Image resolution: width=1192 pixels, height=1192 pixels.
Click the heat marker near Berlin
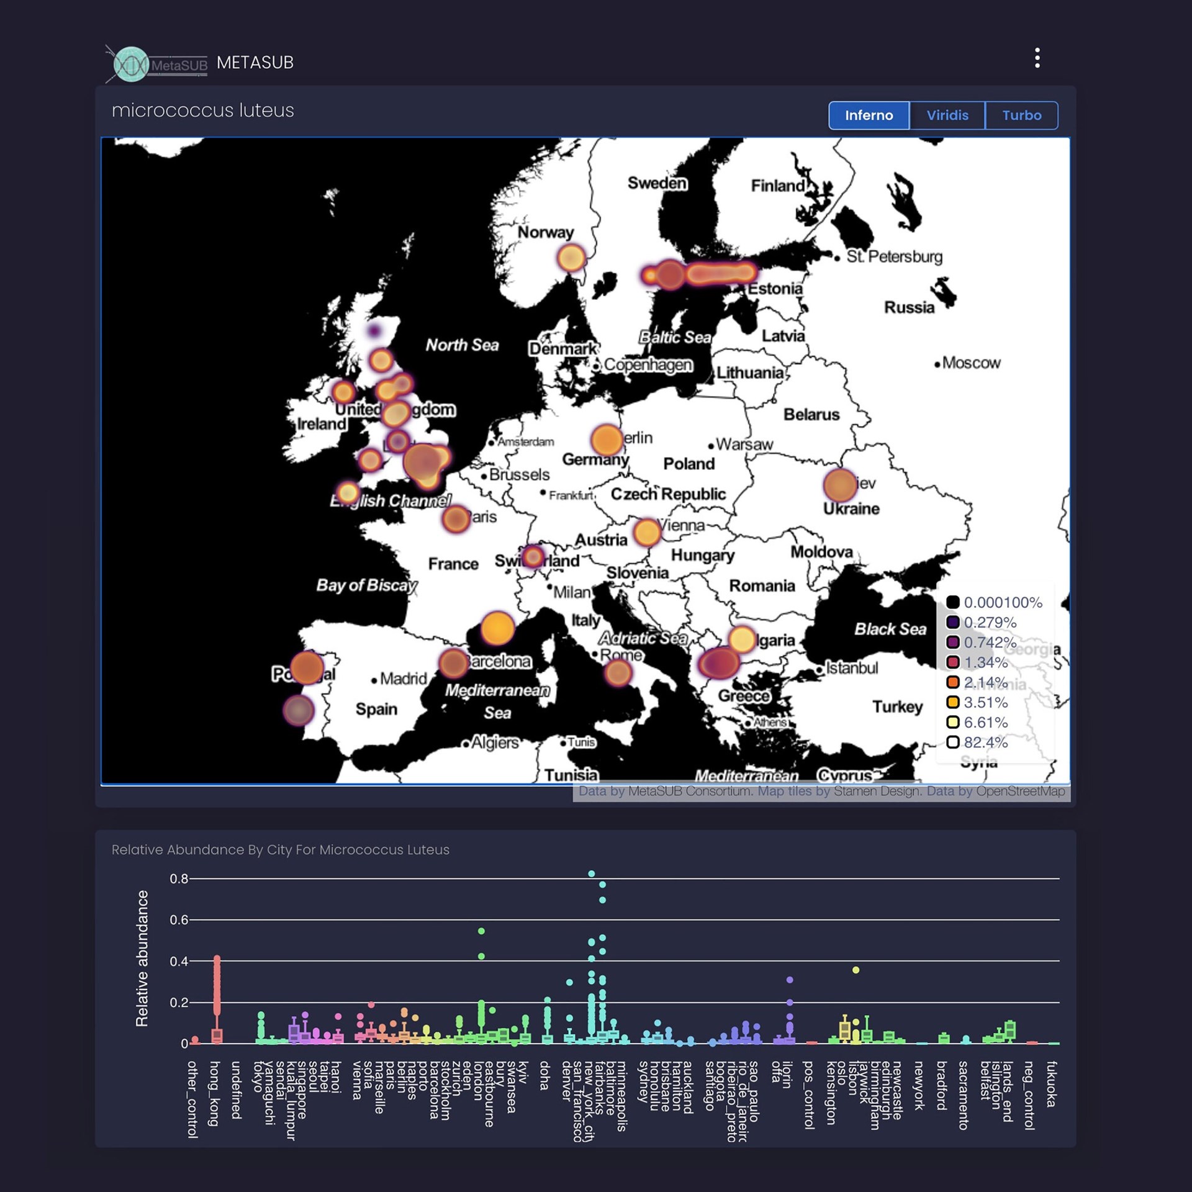(x=607, y=440)
